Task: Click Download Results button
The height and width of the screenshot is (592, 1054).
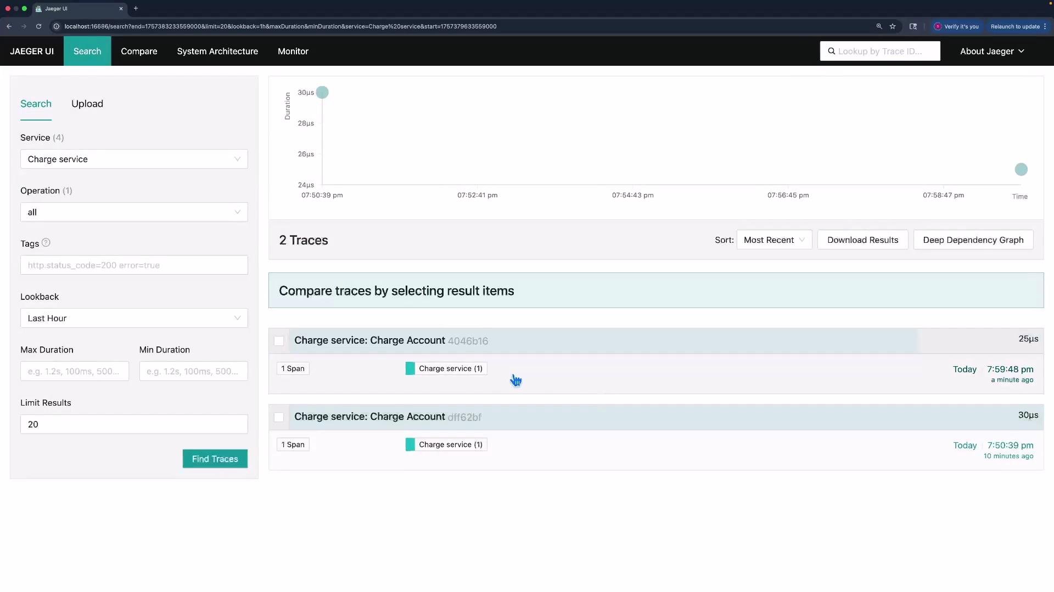Action: [x=863, y=240]
